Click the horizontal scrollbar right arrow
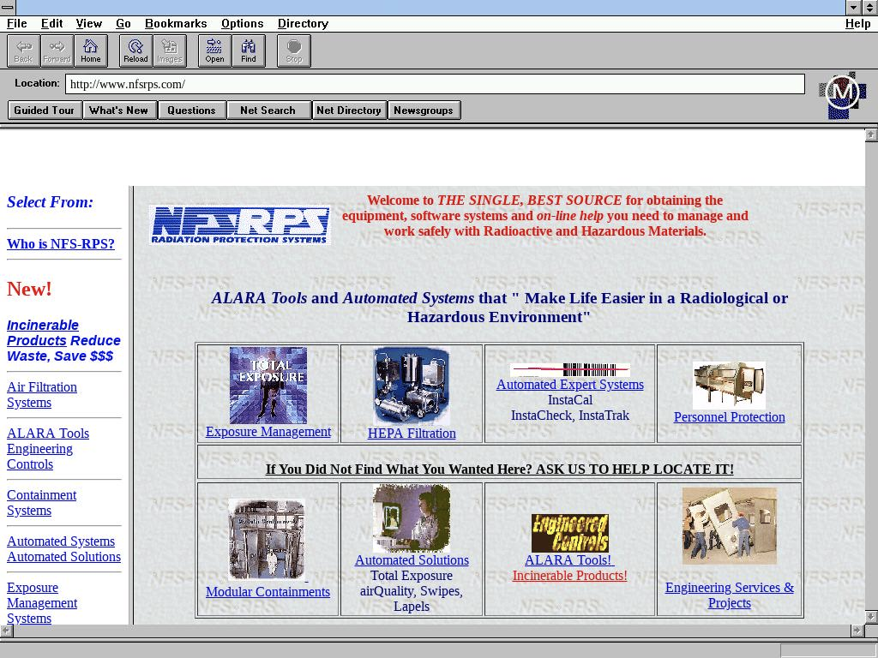878x658 pixels. 857,631
